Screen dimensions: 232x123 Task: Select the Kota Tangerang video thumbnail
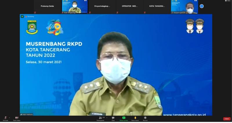(75, 6)
